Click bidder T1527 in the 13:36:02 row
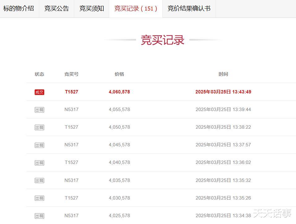Viewport: 296px width, 224px height. pos(71,162)
